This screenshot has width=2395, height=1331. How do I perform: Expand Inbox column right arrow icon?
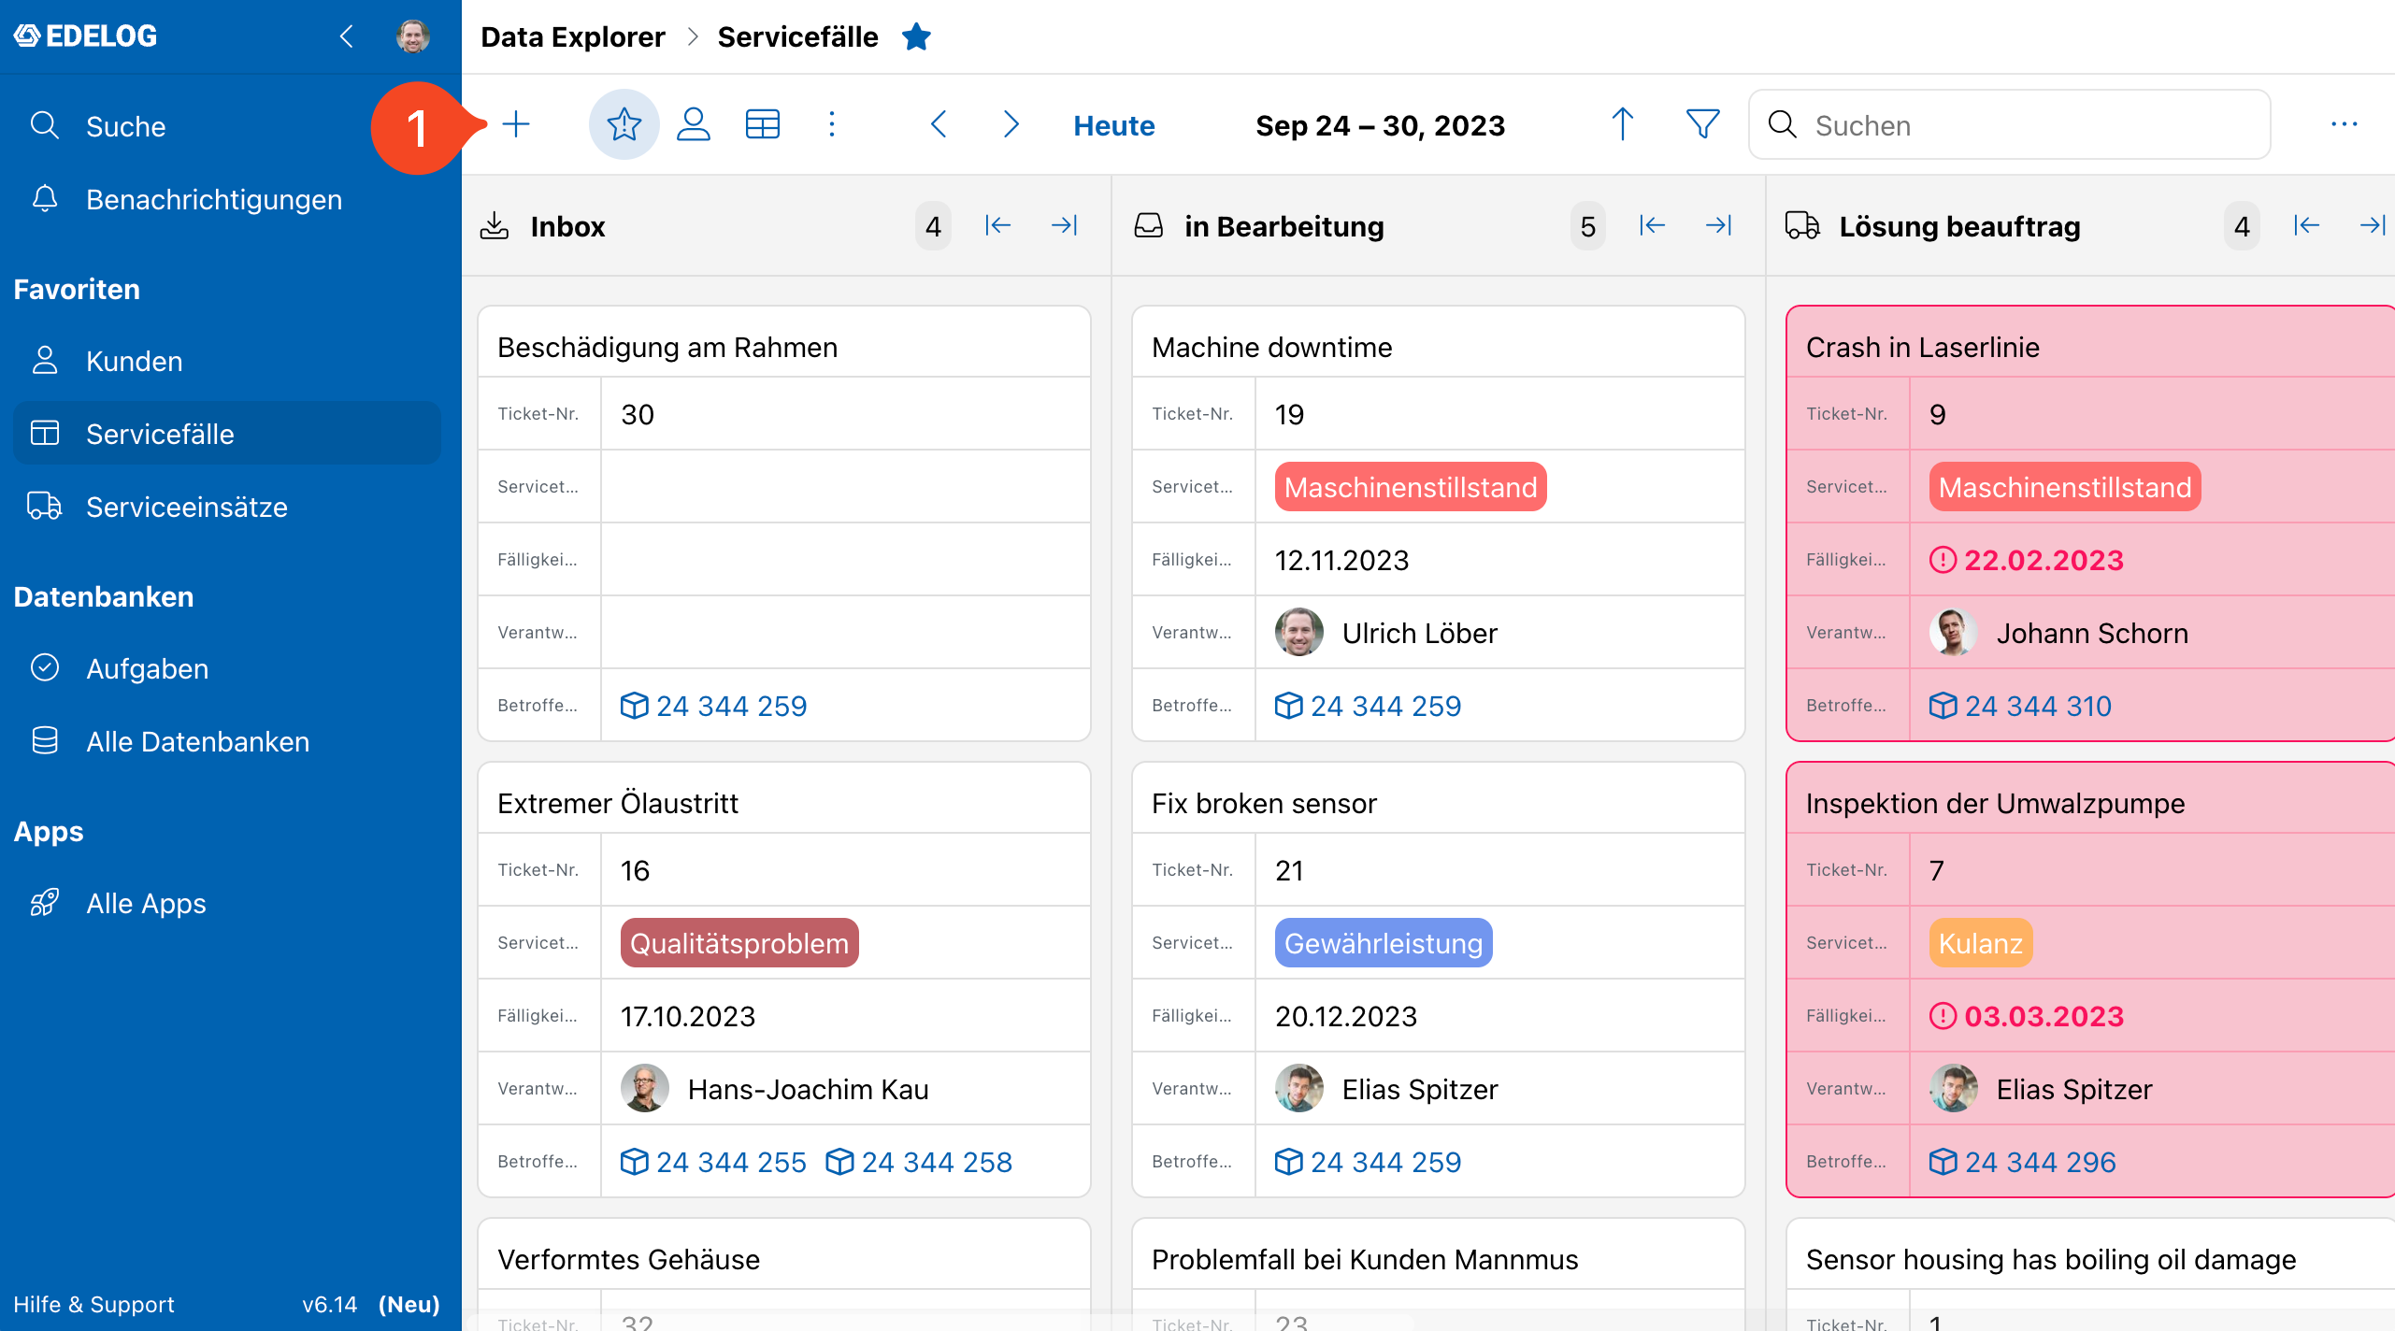1065,225
